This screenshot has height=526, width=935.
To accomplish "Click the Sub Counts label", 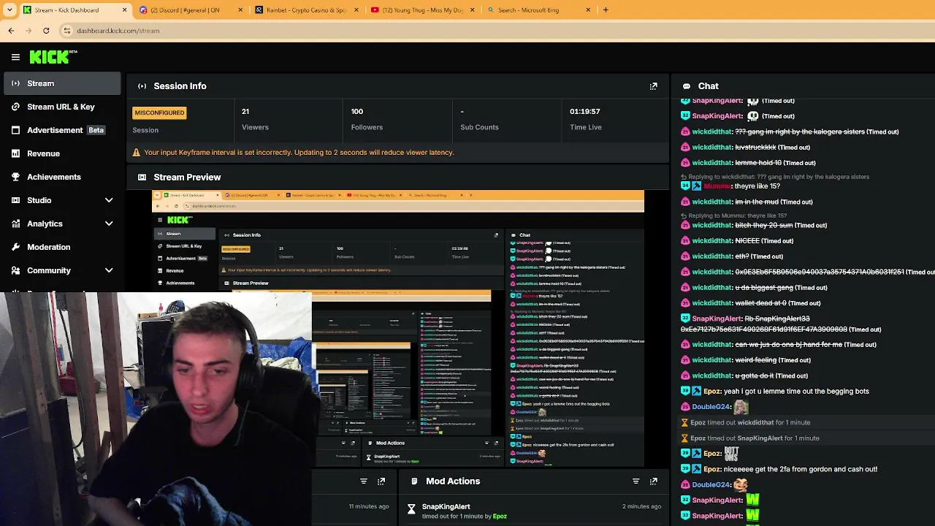I will 479,127.
